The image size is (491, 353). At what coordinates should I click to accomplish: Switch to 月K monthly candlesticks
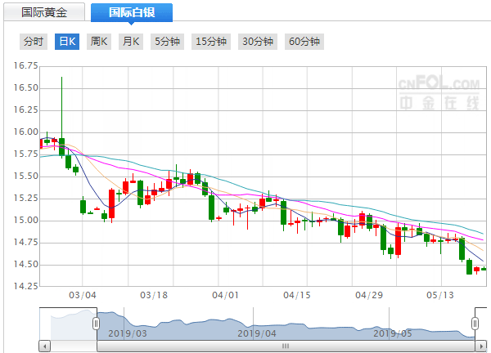[131, 42]
